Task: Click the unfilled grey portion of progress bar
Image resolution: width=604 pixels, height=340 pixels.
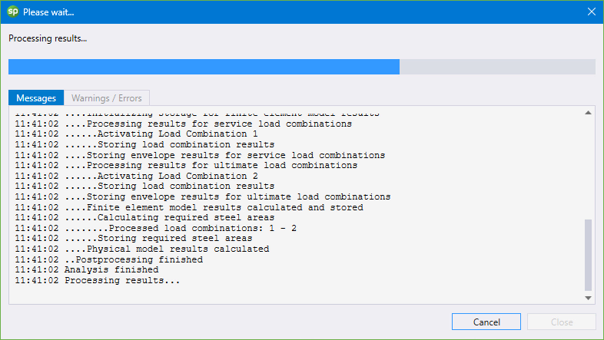Action: [x=497, y=67]
